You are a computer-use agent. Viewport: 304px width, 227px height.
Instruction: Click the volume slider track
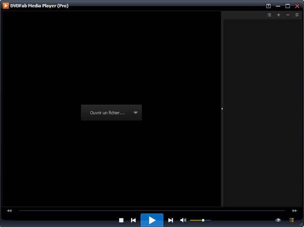201,220
